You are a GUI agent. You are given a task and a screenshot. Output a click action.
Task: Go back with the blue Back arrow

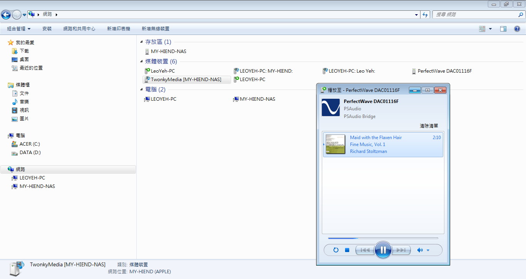coord(6,15)
